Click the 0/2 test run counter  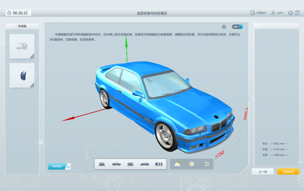coord(68,167)
